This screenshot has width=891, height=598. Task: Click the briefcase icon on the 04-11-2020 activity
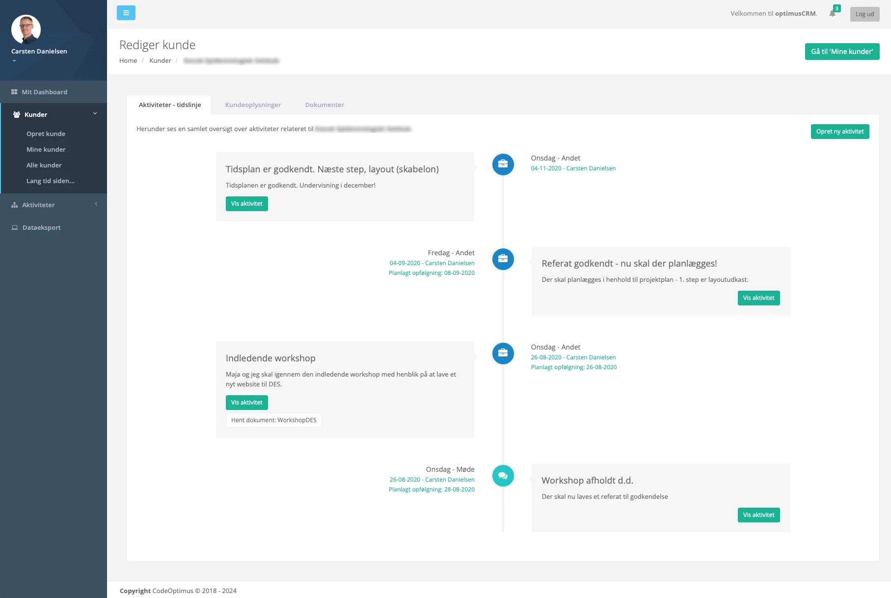[x=502, y=164]
